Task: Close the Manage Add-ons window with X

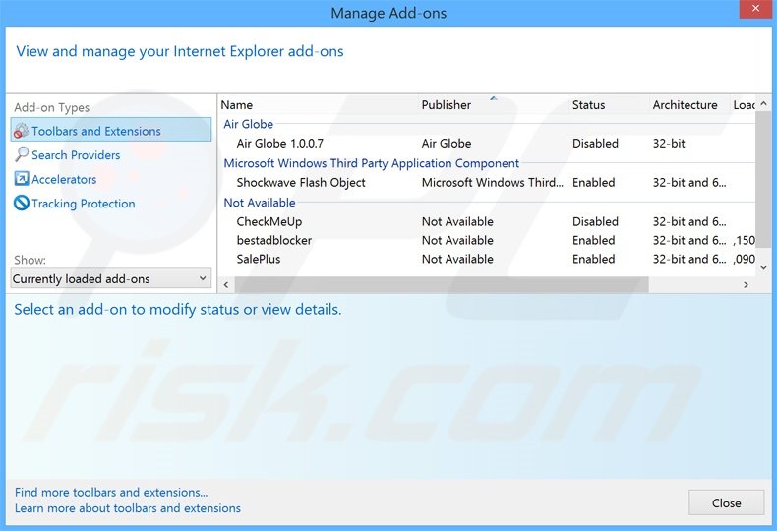Action: pyautogui.click(x=755, y=9)
